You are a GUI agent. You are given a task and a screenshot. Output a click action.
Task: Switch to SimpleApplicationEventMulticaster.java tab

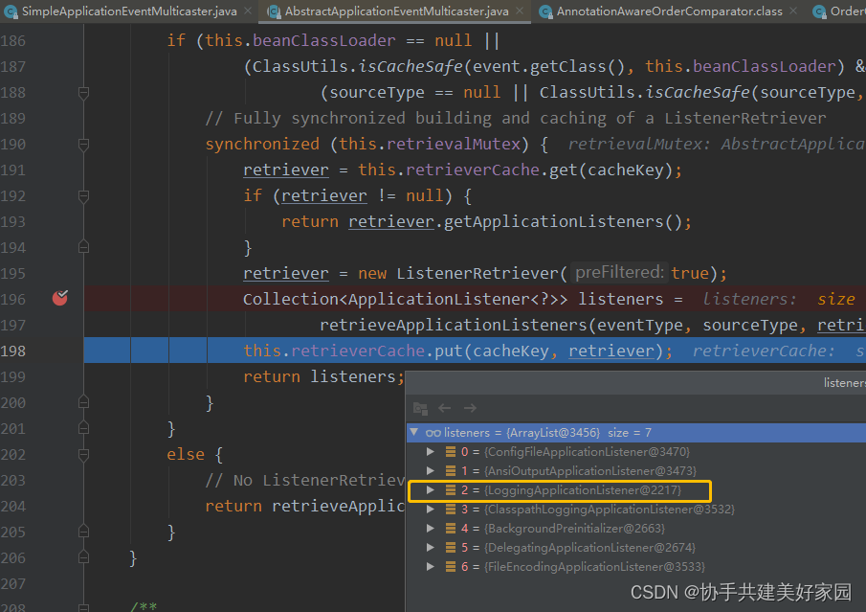(x=128, y=11)
